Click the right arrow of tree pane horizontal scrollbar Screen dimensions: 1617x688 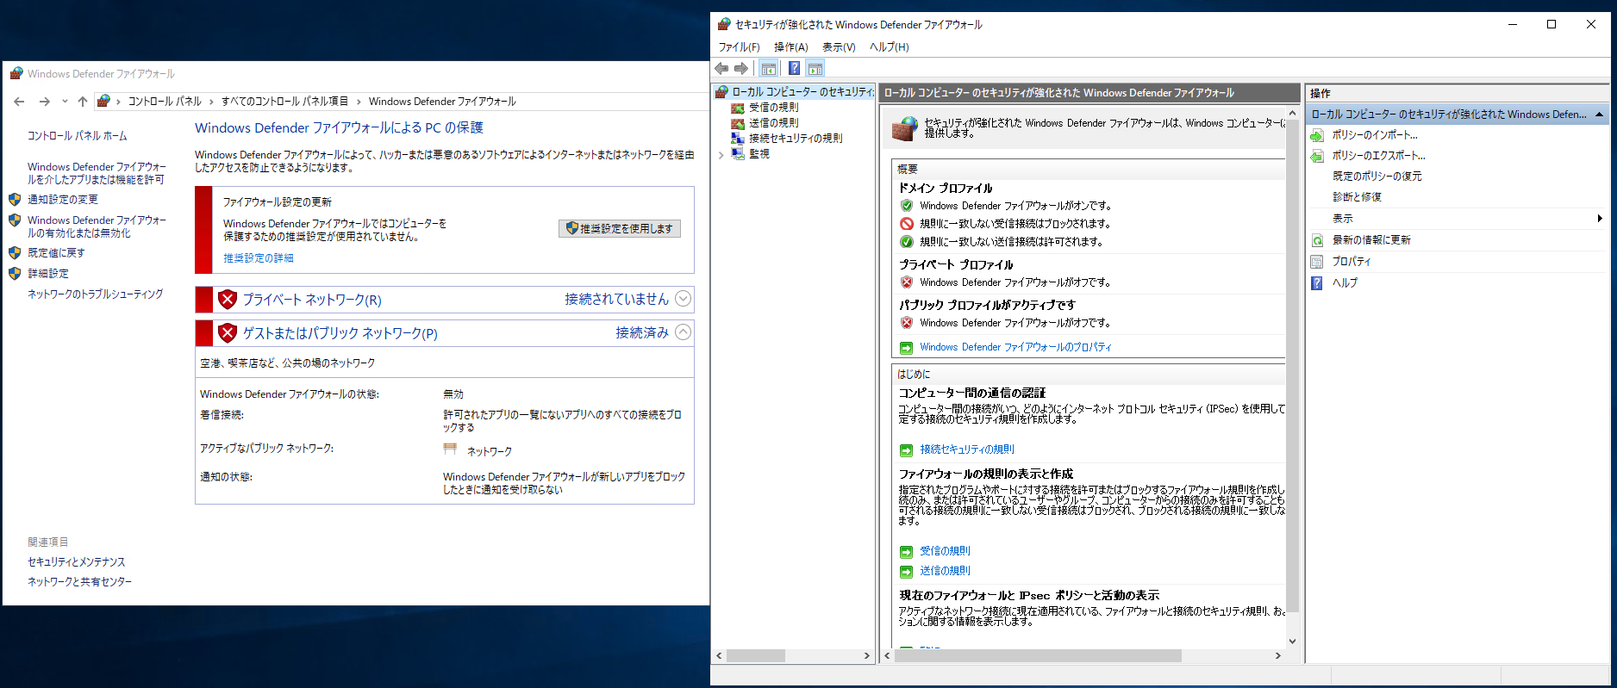[x=867, y=656]
